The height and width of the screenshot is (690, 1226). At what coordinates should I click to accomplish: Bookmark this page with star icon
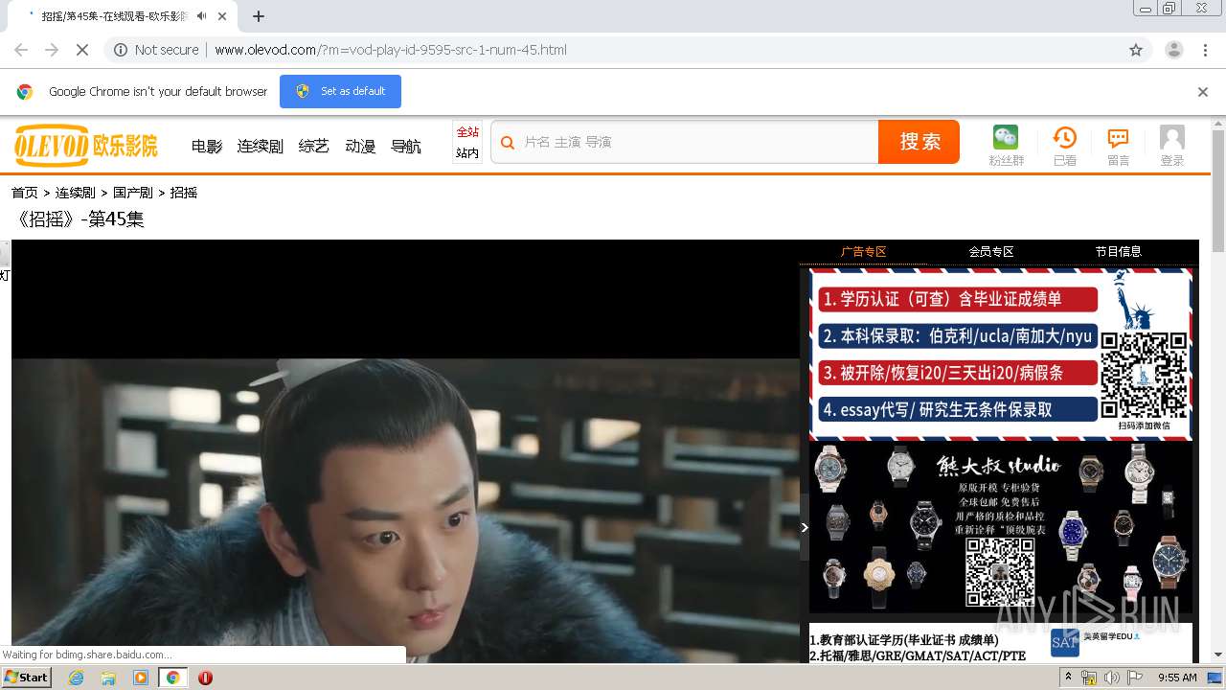click(x=1136, y=50)
